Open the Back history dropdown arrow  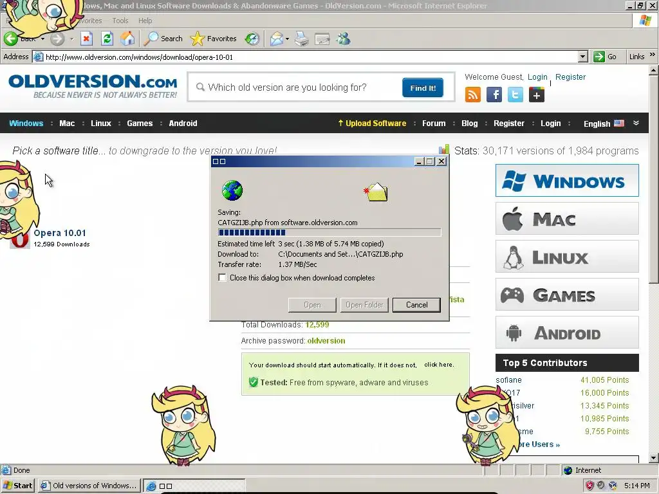coord(42,39)
